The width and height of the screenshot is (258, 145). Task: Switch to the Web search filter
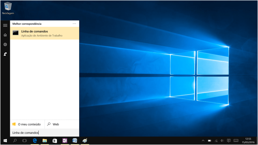tap(53, 124)
